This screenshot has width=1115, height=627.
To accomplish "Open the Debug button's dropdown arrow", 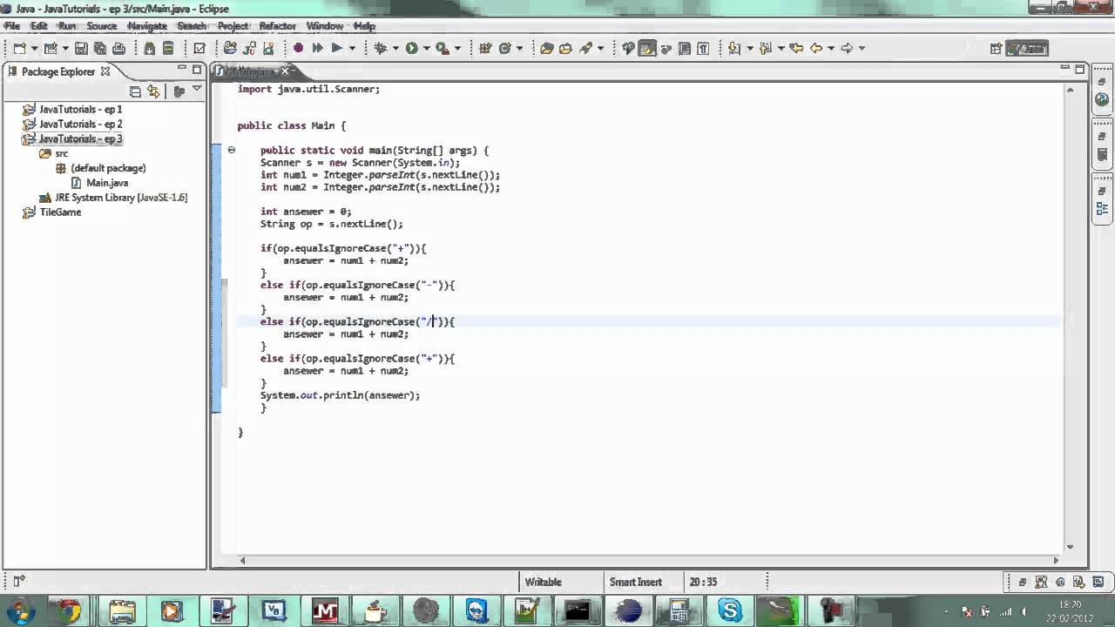I will 395,49.
